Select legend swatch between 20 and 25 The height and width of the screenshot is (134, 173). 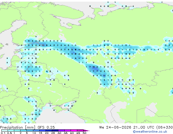point(49,130)
